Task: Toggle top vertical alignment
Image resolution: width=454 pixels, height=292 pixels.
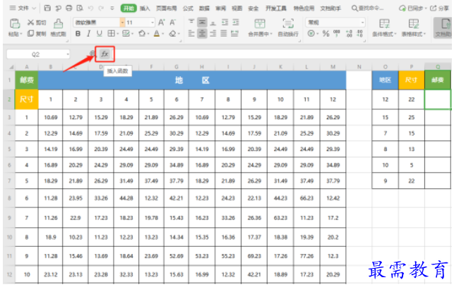Action: pos(191,23)
